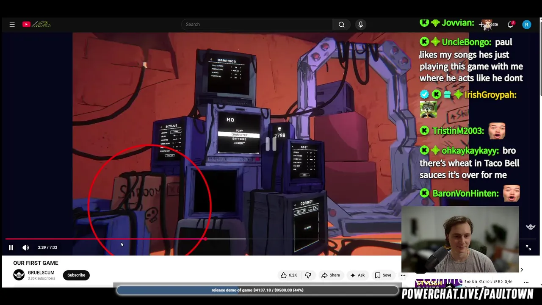Subscribe to the GRUELSCUM channel
Screen dimensions: 542x305
point(76,275)
